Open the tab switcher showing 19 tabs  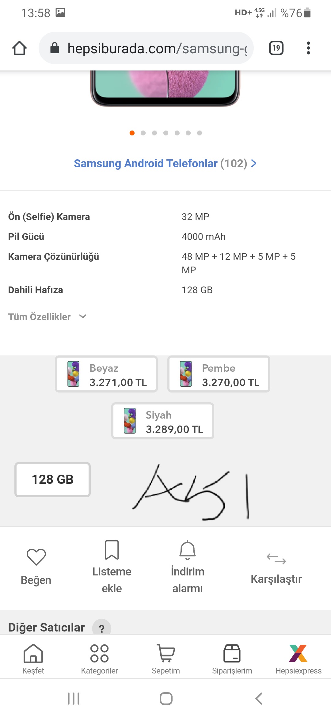[x=276, y=48]
